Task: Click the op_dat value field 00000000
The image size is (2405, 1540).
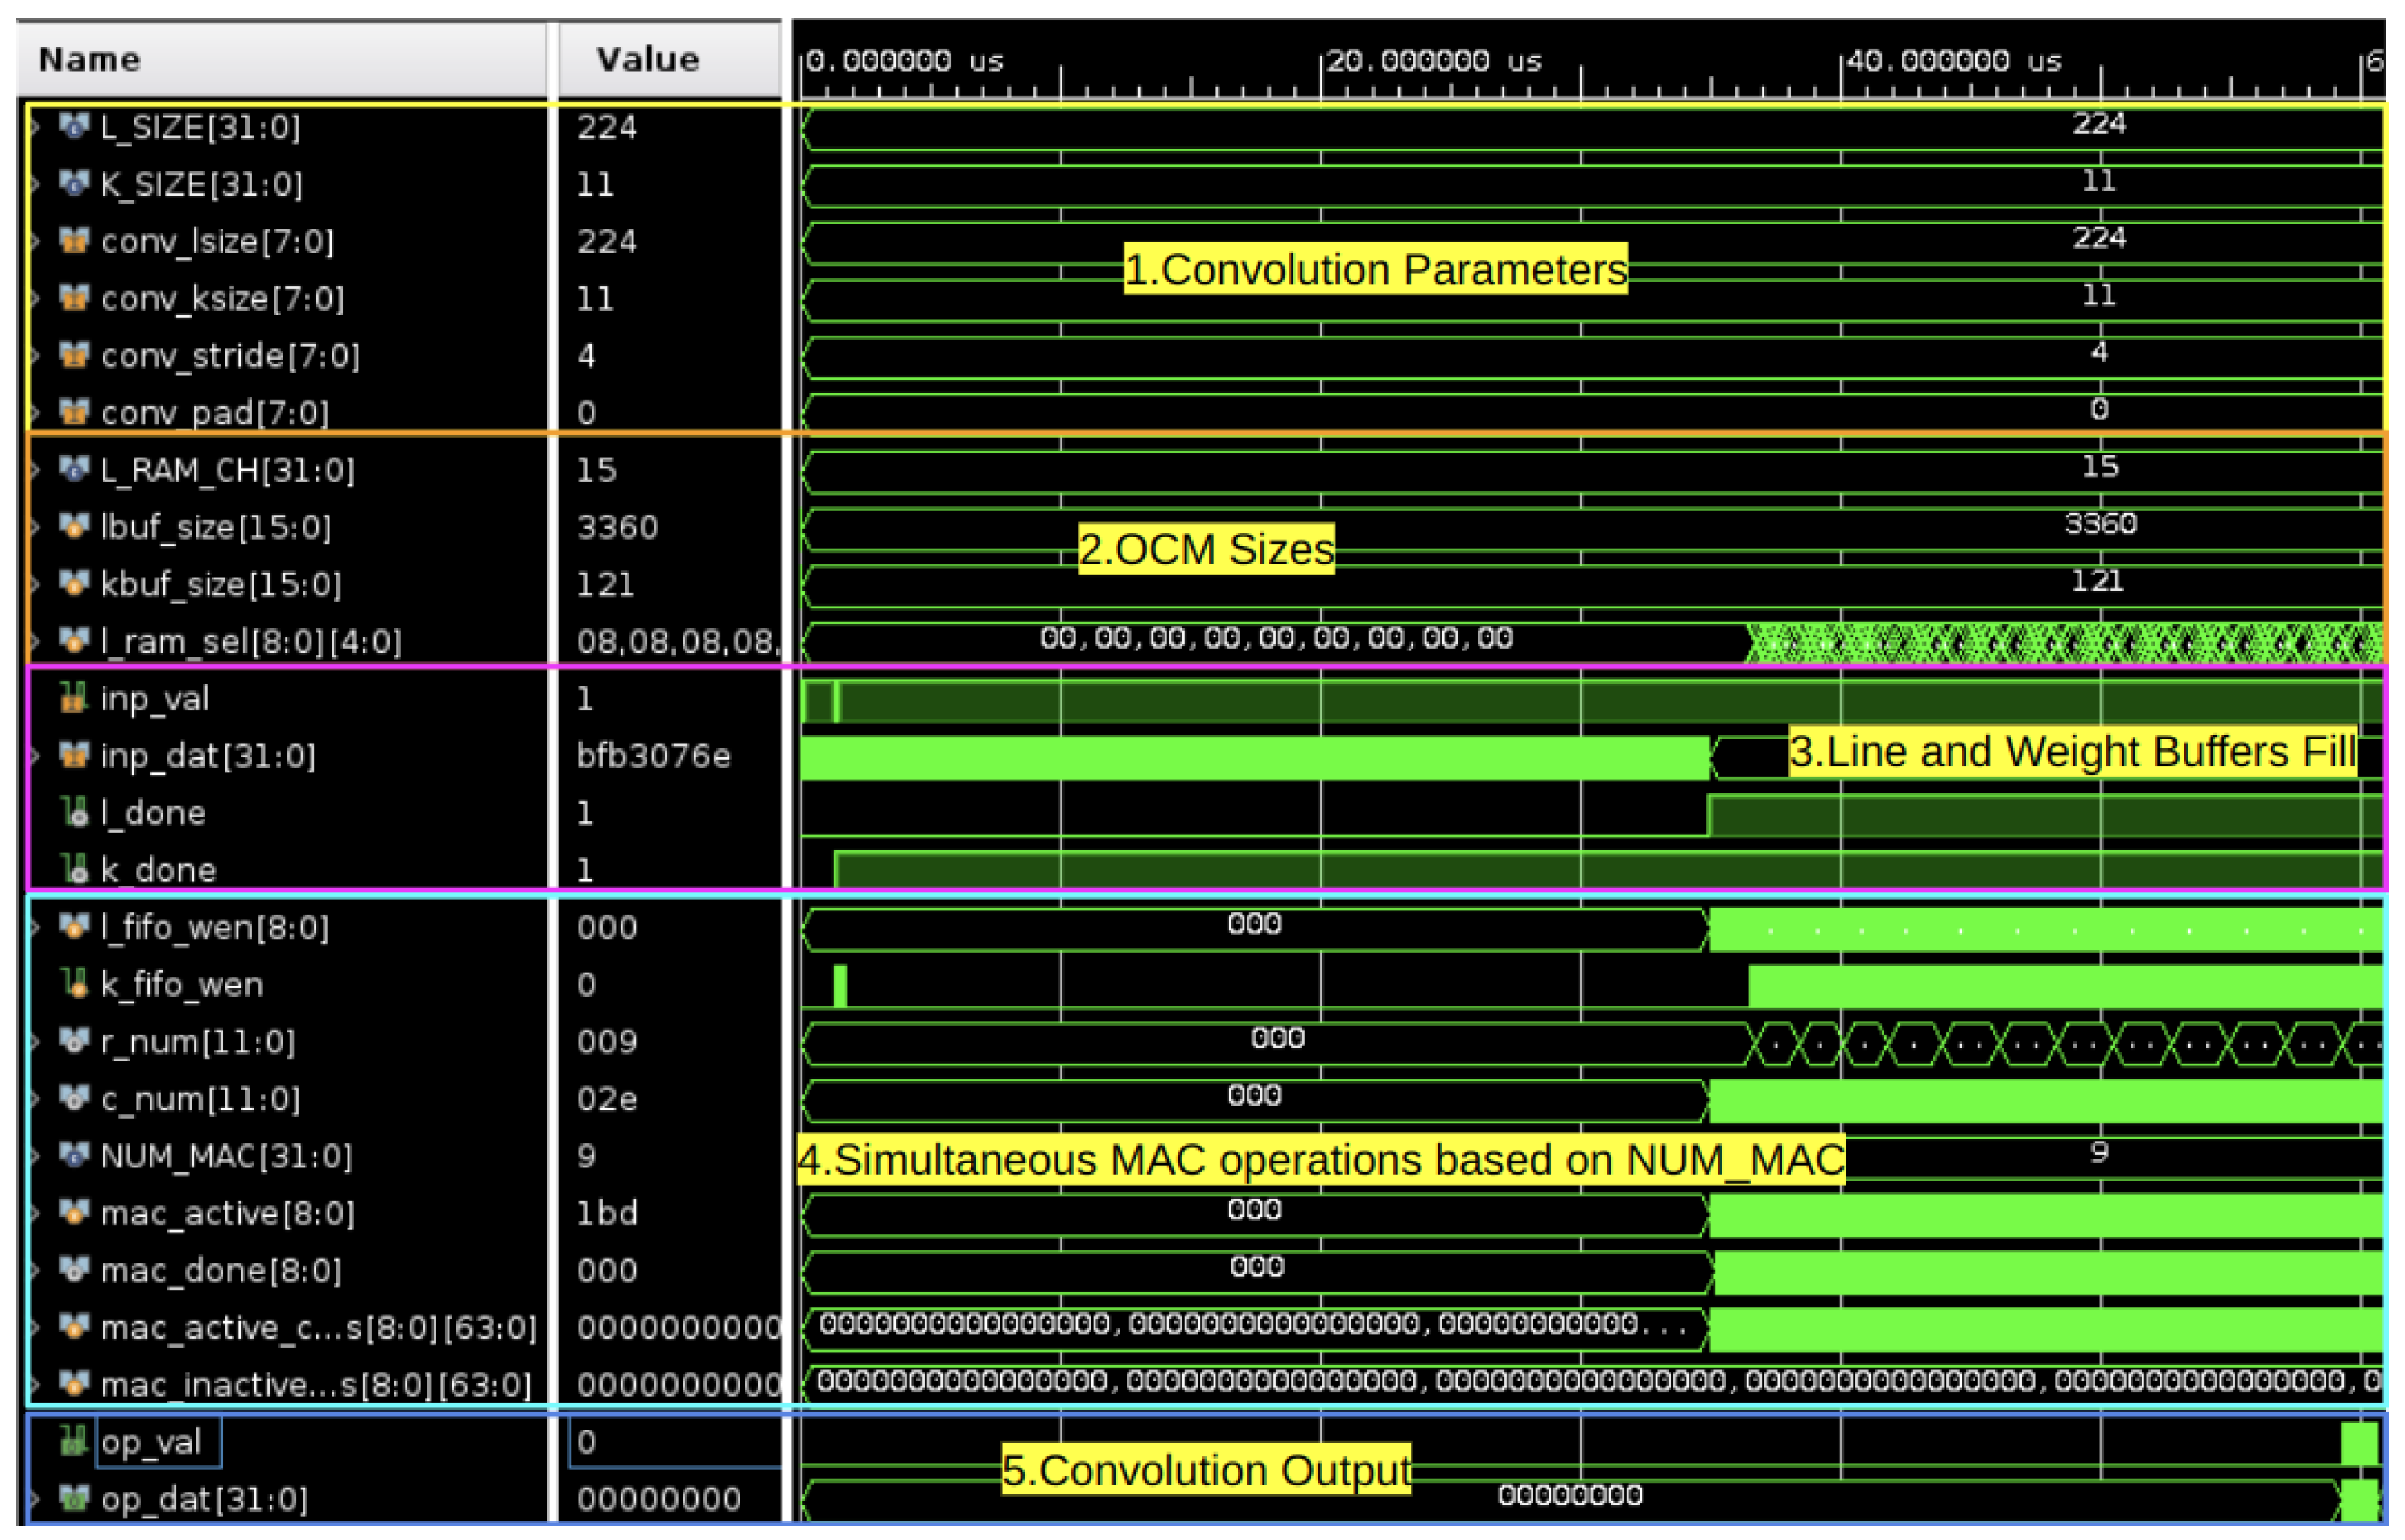Action: [x=658, y=1499]
